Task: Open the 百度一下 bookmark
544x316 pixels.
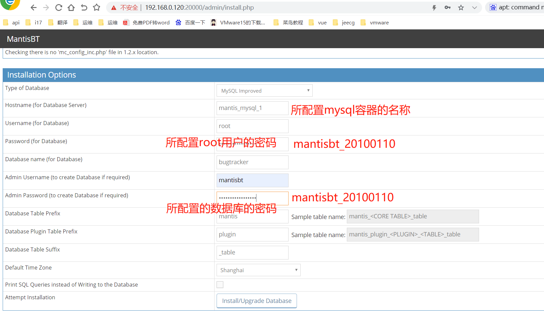Action: pyautogui.click(x=190, y=23)
